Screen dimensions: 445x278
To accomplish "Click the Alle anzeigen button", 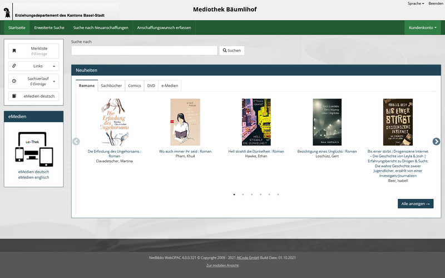I will click(416, 203).
